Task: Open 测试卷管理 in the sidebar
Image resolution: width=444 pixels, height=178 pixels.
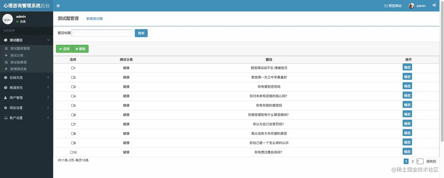Action: (x=18, y=62)
